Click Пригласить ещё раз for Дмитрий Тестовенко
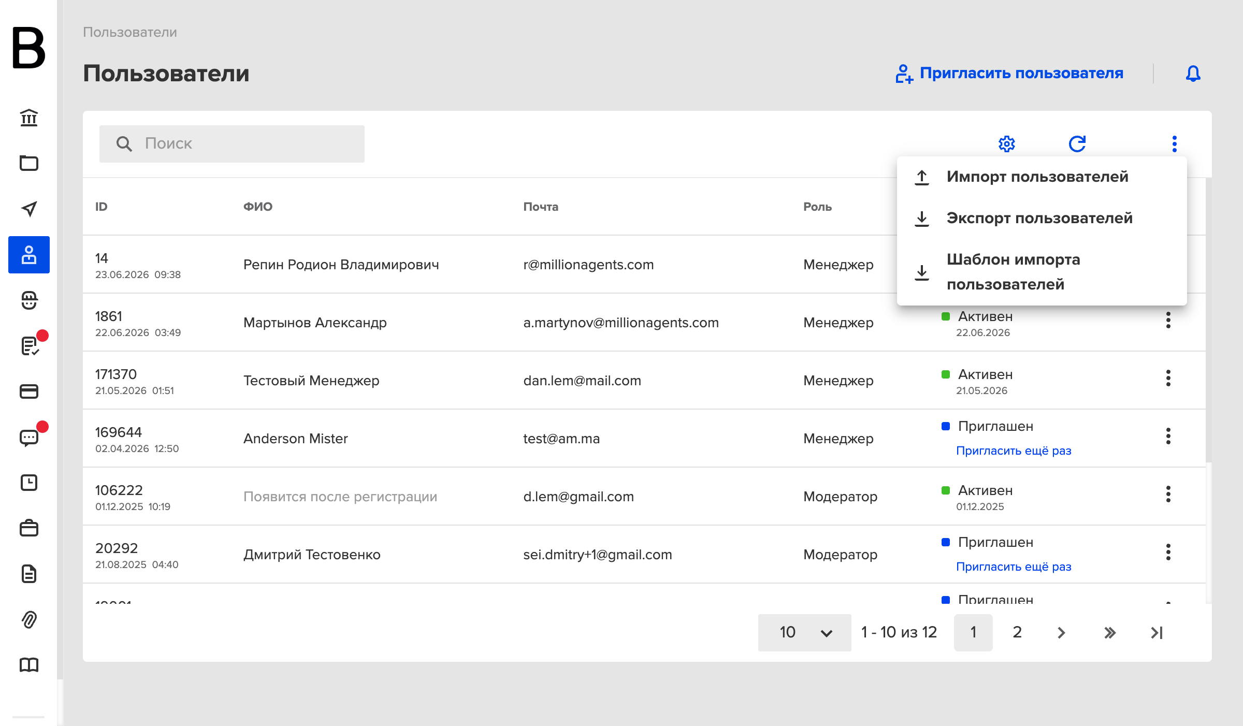 click(1014, 567)
